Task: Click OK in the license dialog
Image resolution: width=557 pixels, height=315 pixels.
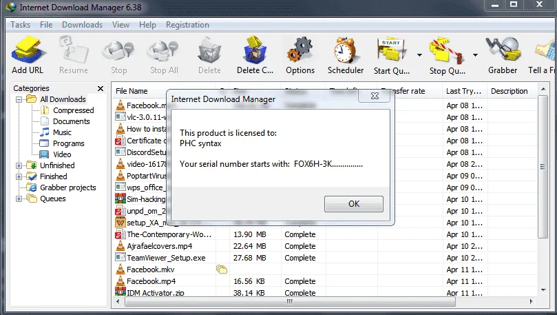Action: (353, 204)
